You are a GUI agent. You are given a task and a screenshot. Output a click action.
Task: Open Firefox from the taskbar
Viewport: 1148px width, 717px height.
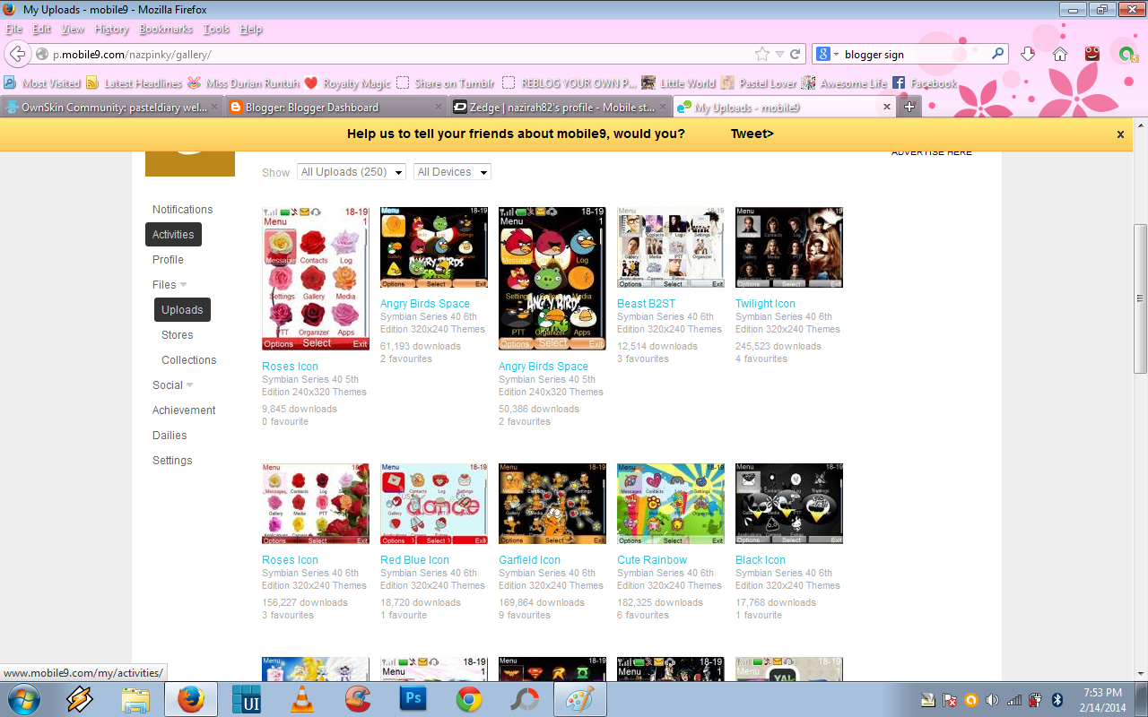pos(190,699)
